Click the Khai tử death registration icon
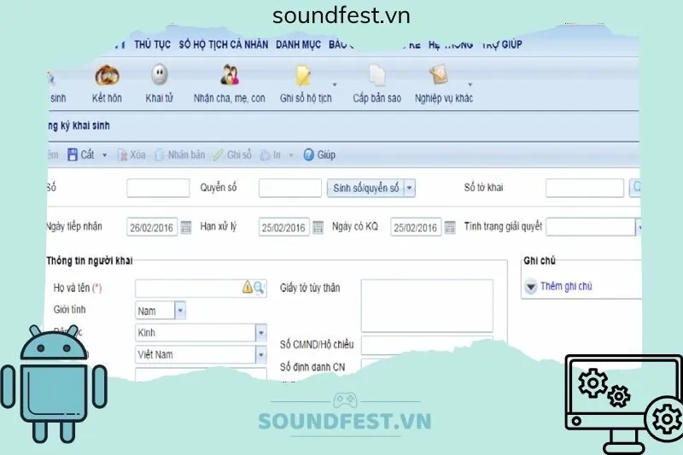 pyautogui.click(x=159, y=78)
